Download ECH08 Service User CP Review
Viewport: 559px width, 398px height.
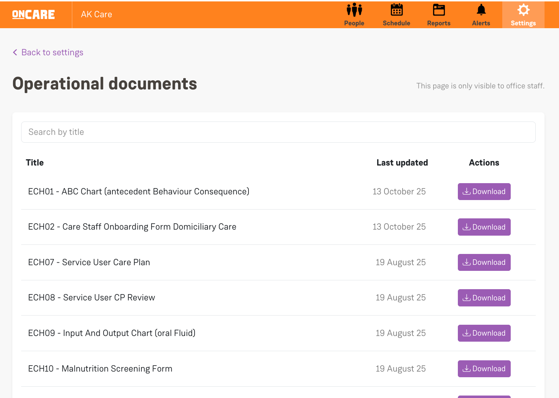point(484,298)
